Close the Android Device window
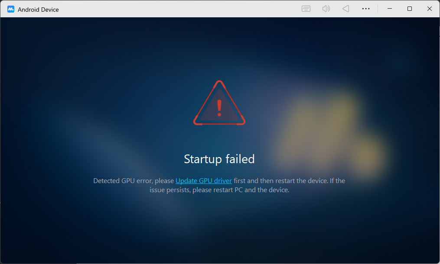The width and height of the screenshot is (440, 264). pyautogui.click(x=429, y=9)
